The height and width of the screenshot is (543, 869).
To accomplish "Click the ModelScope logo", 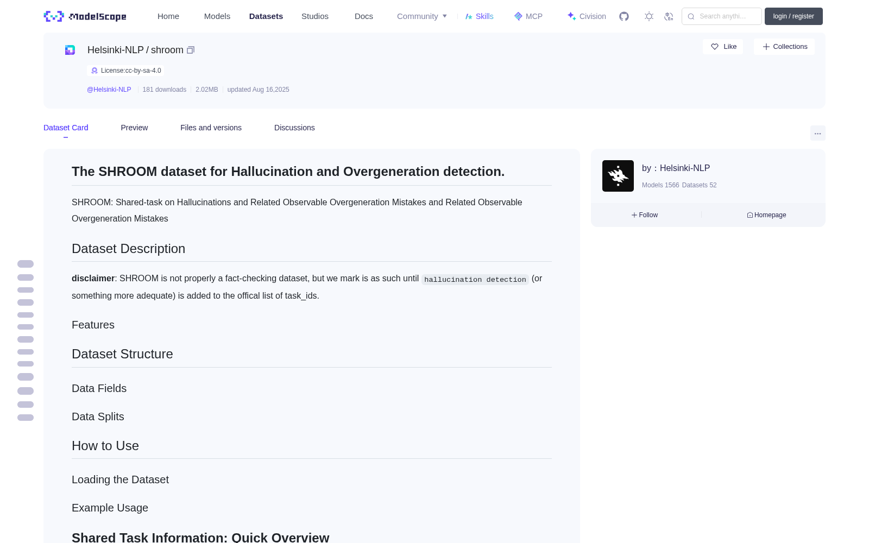I will pyautogui.click(x=85, y=16).
